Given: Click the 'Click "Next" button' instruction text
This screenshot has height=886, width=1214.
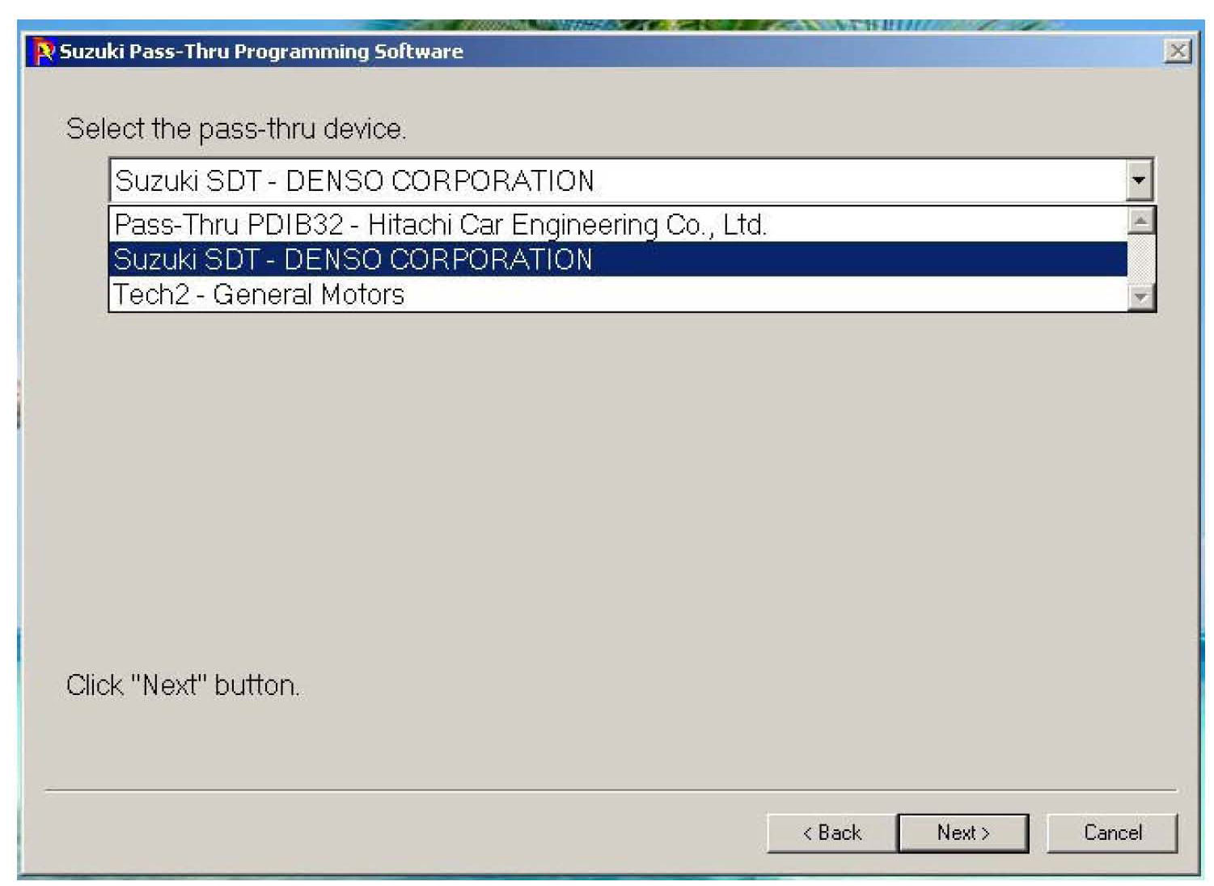Looking at the screenshot, I should coord(183,685).
